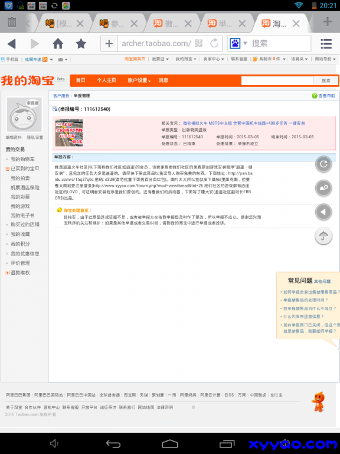340x454 pixels.
Task: Tap the floating no-image mode button
Action: (x=323, y=188)
